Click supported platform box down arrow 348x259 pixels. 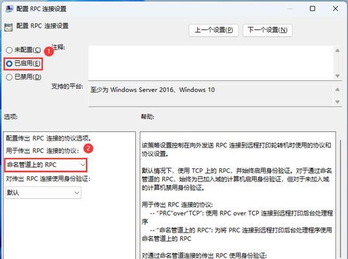(x=338, y=102)
